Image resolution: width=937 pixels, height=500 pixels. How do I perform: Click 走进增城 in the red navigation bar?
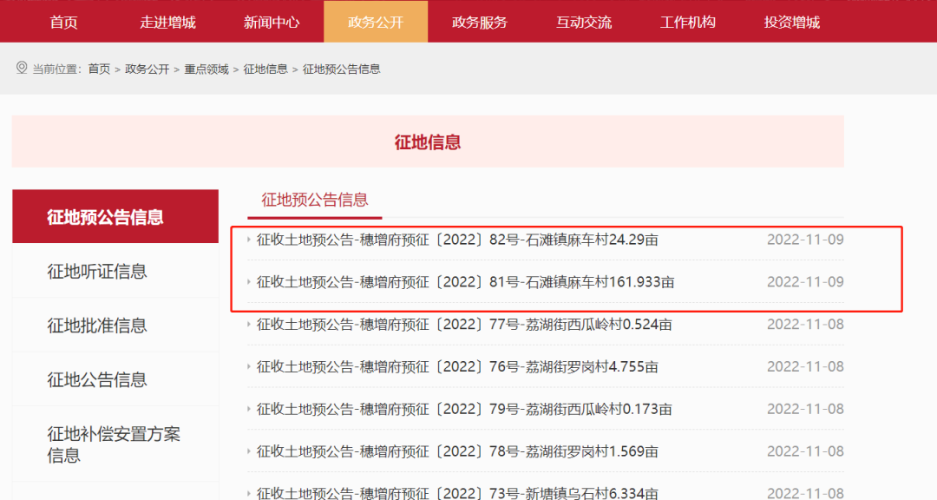point(167,22)
